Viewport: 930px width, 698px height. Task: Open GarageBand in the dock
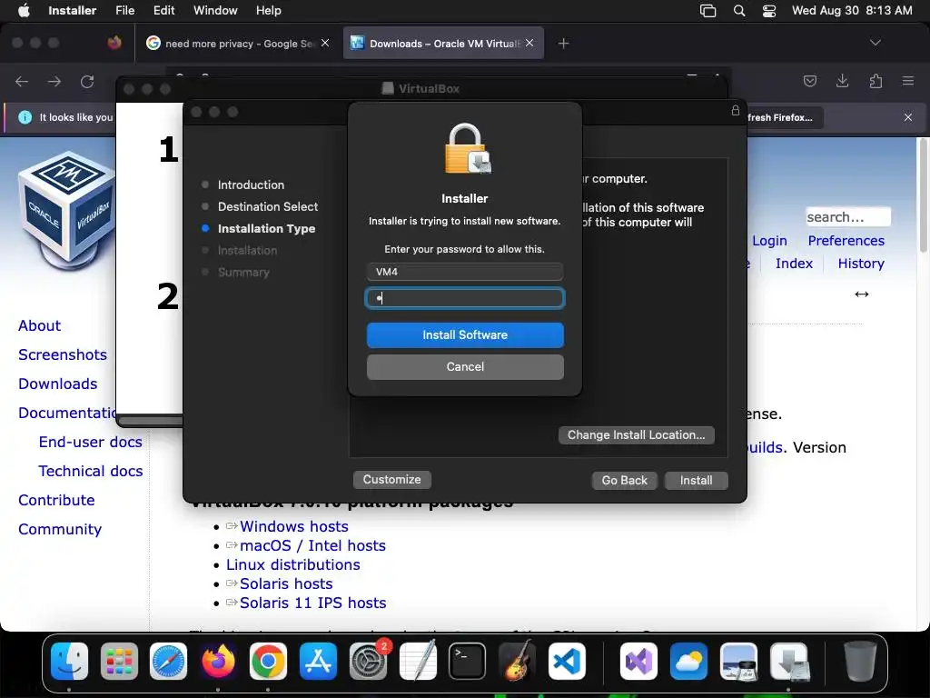(517, 662)
